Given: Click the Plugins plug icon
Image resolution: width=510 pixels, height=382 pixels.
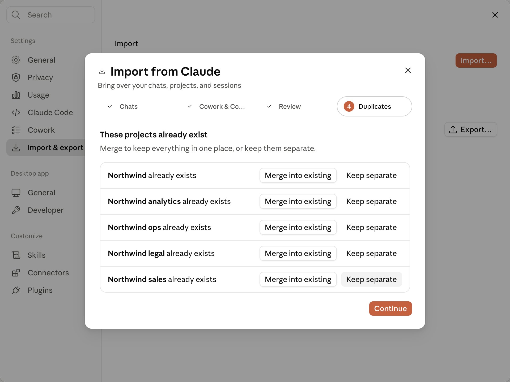Looking at the screenshot, I should click(16, 290).
